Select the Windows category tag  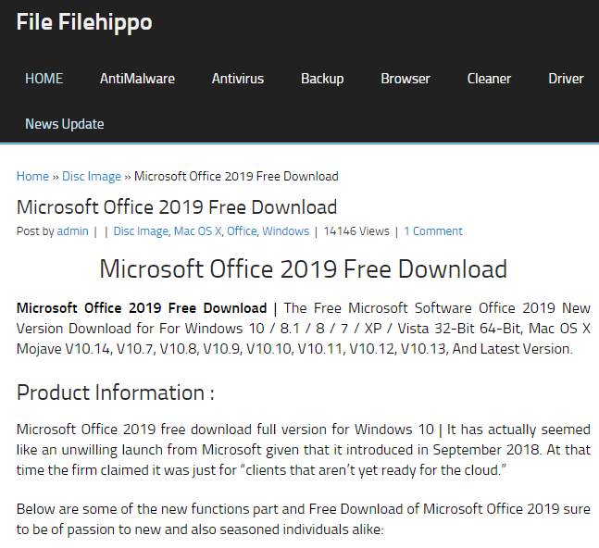click(x=285, y=231)
